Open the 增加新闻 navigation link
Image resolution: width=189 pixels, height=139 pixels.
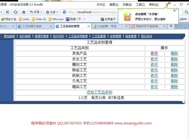click(9, 36)
